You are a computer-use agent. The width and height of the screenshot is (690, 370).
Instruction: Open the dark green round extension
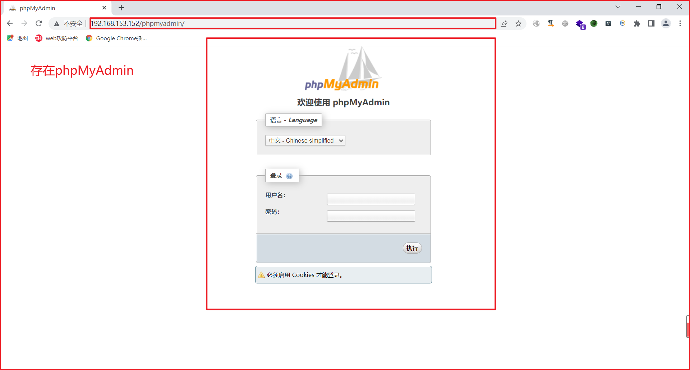pyautogui.click(x=594, y=23)
